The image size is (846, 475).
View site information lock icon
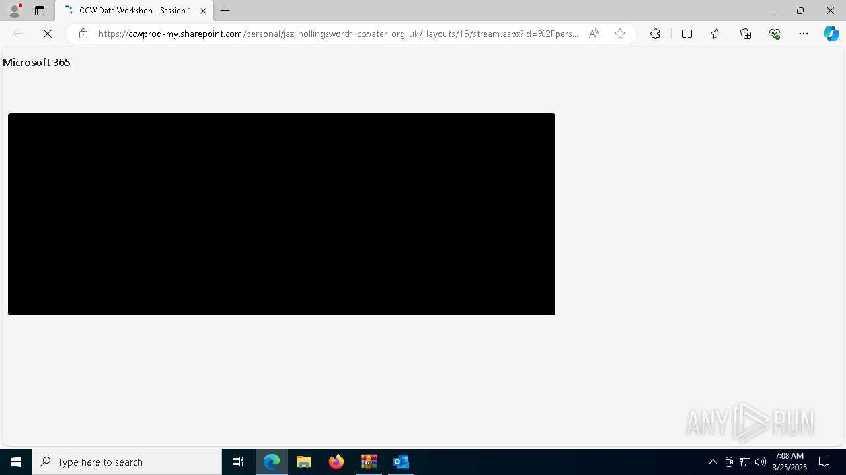[x=83, y=34]
